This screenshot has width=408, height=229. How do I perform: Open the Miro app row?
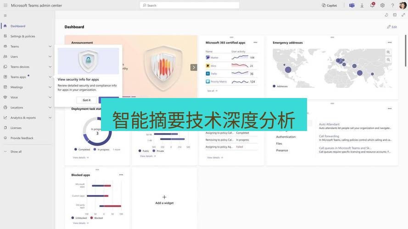pos(231,65)
